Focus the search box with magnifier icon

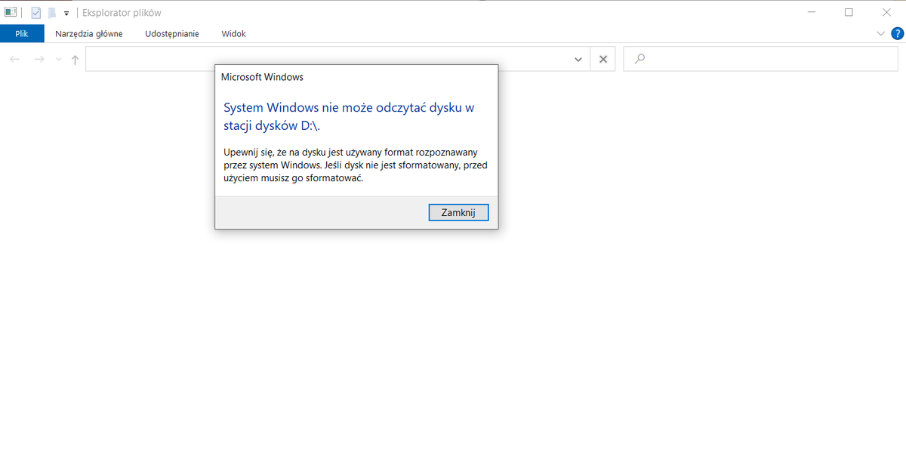763,60
